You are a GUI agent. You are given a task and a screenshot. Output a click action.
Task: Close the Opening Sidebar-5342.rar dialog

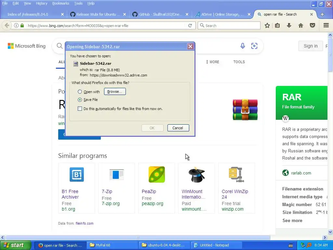(190, 46)
